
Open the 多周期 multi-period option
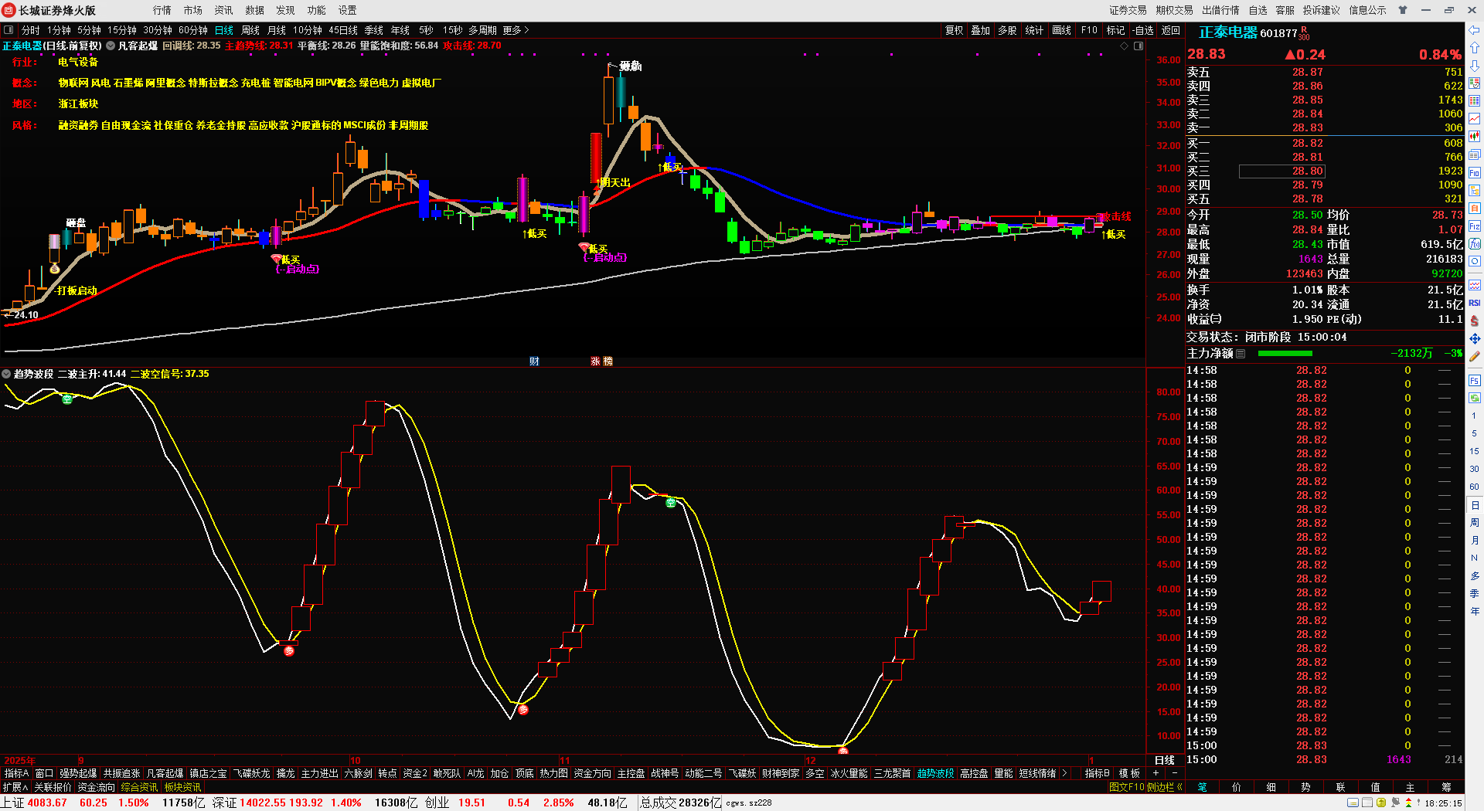[x=482, y=30]
